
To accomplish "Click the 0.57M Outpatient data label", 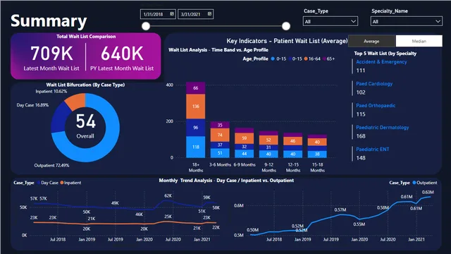I will (x=340, y=210).
